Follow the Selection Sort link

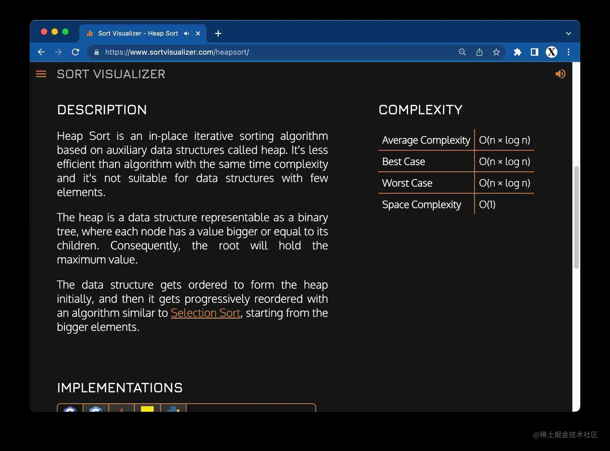(205, 313)
